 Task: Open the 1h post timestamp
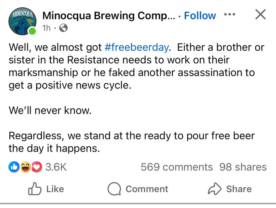point(46,28)
